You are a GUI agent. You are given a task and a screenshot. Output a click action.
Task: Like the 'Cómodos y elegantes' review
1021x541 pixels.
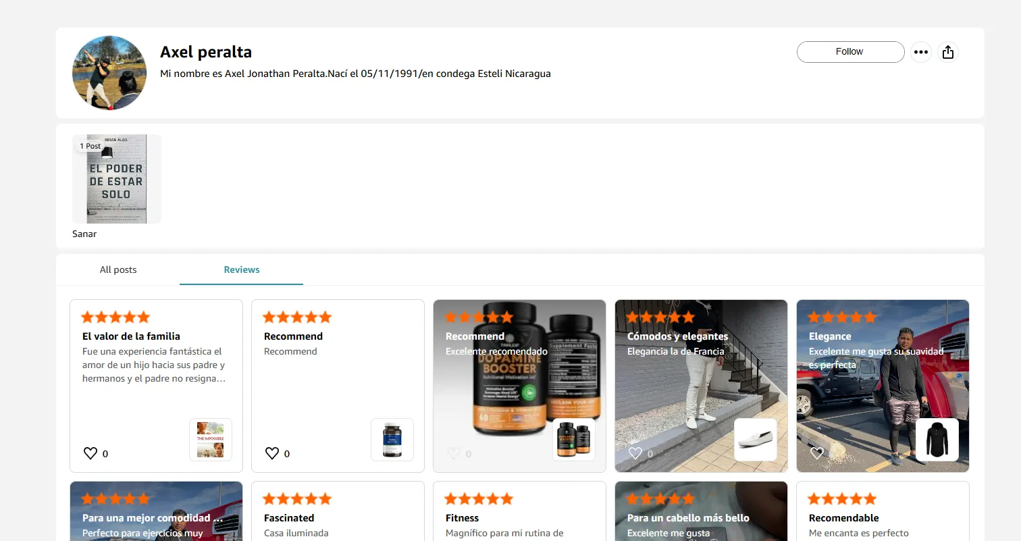point(635,453)
